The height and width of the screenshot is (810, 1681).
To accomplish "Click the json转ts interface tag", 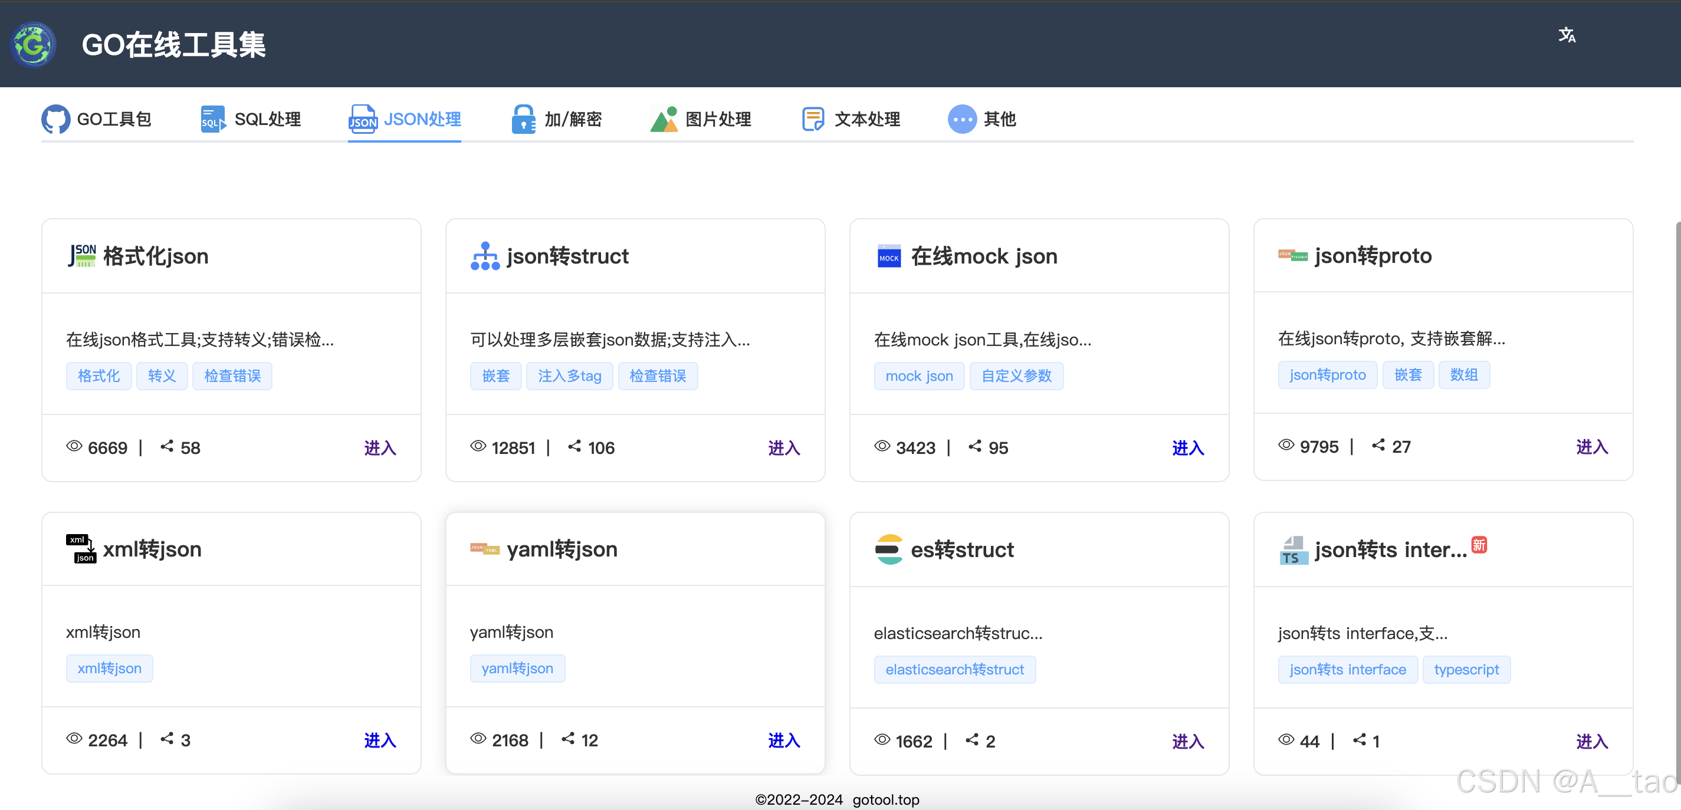I will point(1348,670).
